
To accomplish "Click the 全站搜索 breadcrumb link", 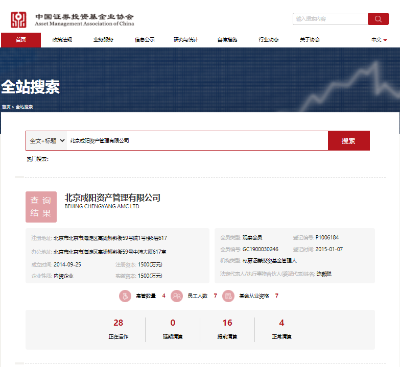I will click(x=24, y=107).
